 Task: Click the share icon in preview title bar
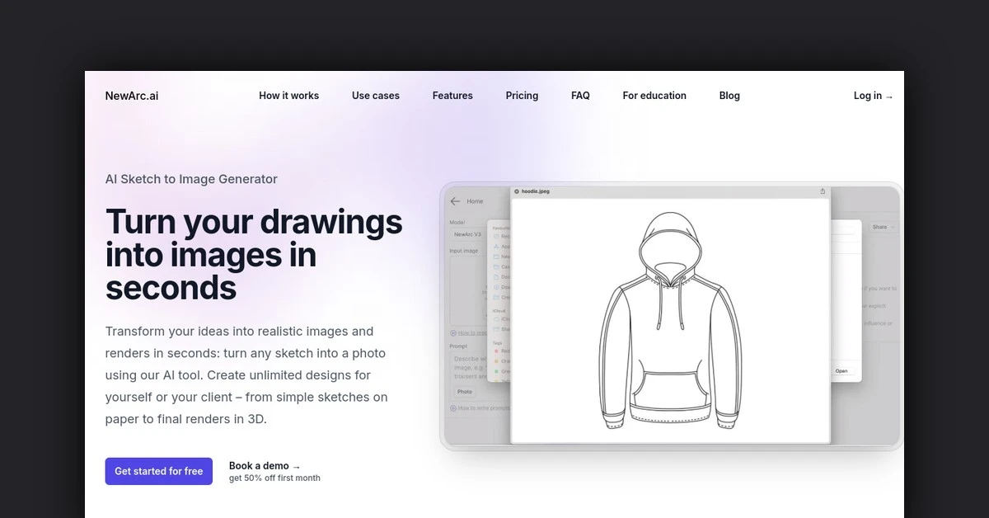coord(823,191)
